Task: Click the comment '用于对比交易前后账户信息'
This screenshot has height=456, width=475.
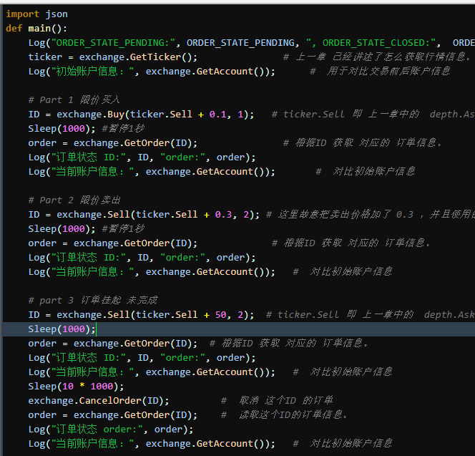Action: (x=388, y=72)
